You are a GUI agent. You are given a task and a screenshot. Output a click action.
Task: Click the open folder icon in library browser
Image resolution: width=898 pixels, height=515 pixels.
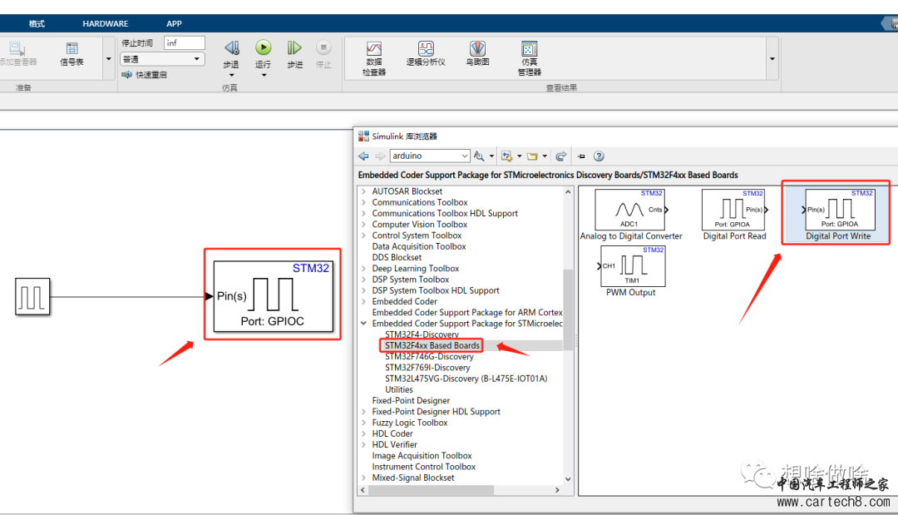tap(532, 156)
